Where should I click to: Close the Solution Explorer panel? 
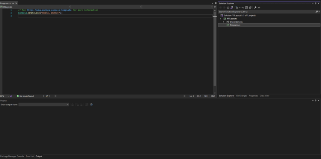[x=318, y=4]
